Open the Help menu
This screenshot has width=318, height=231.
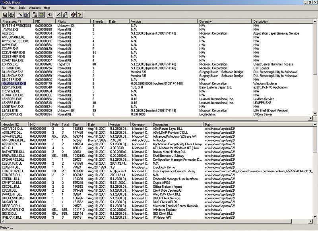point(47,8)
